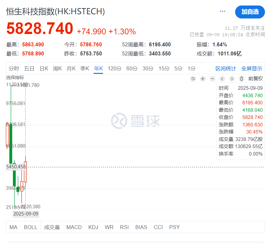Click the 收盘价 value 5828.740 in tooltip
Image resolution: width=274 pixels, height=243 pixels.
[253, 117]
